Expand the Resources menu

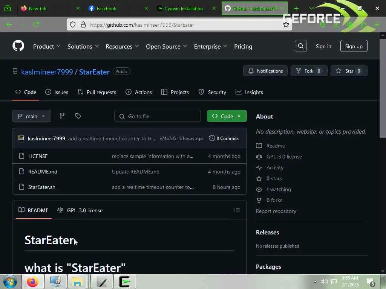click(x=122, y=46)
